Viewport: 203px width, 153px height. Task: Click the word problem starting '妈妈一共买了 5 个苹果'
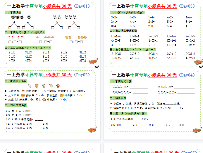click(x=147, y=108)
